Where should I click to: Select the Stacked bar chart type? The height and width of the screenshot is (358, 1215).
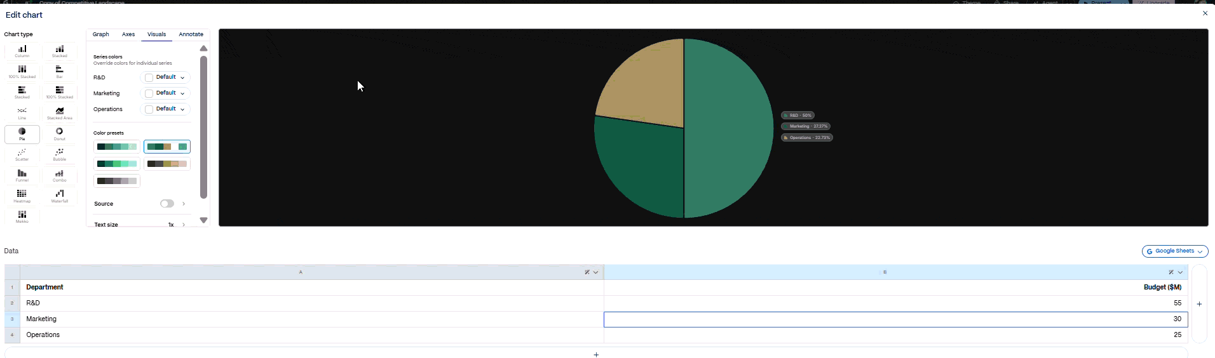(22, 93)
